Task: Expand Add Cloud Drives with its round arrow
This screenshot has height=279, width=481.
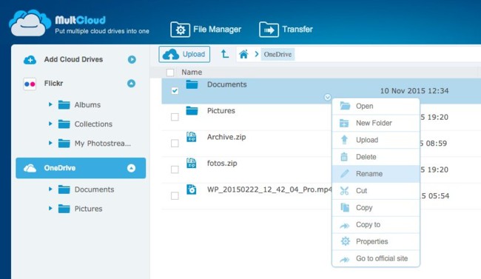Action: (x=132, y=59)
